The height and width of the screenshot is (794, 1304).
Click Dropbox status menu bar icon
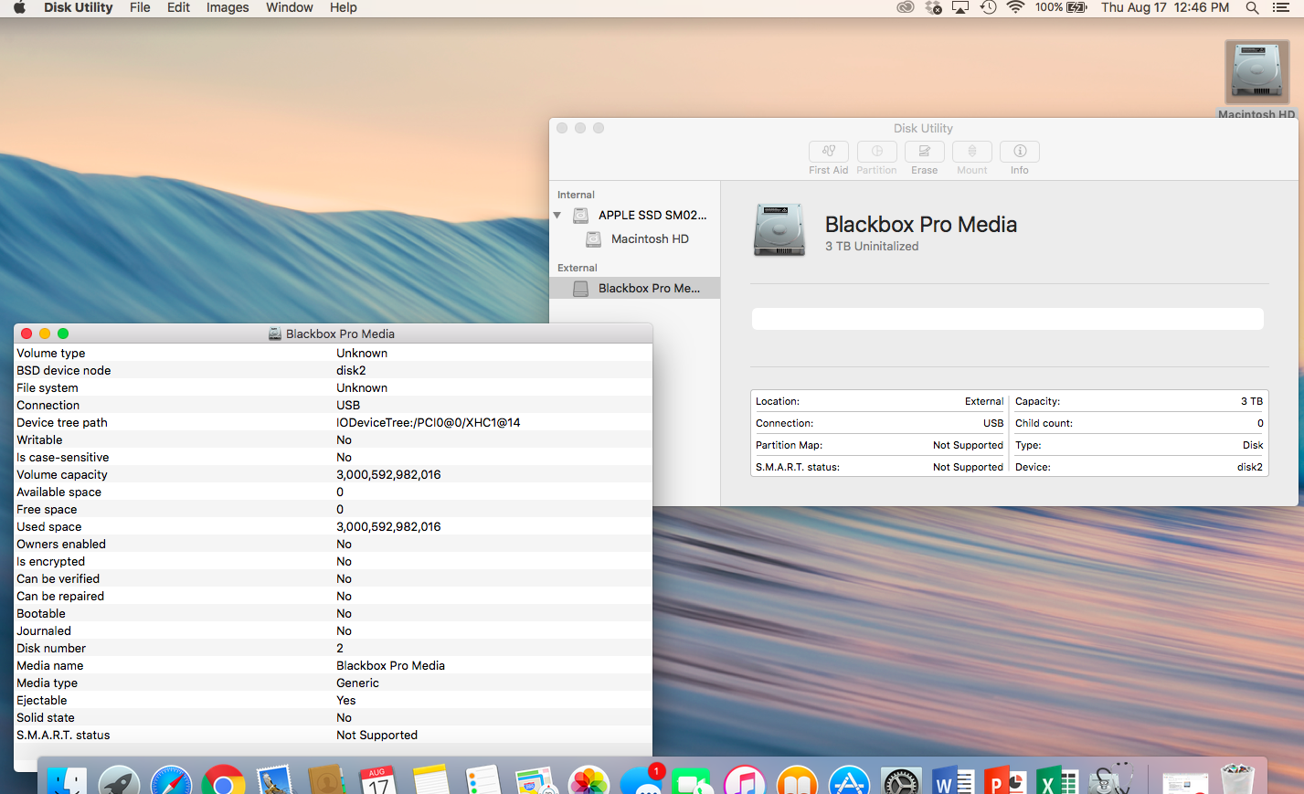[933, 7]
